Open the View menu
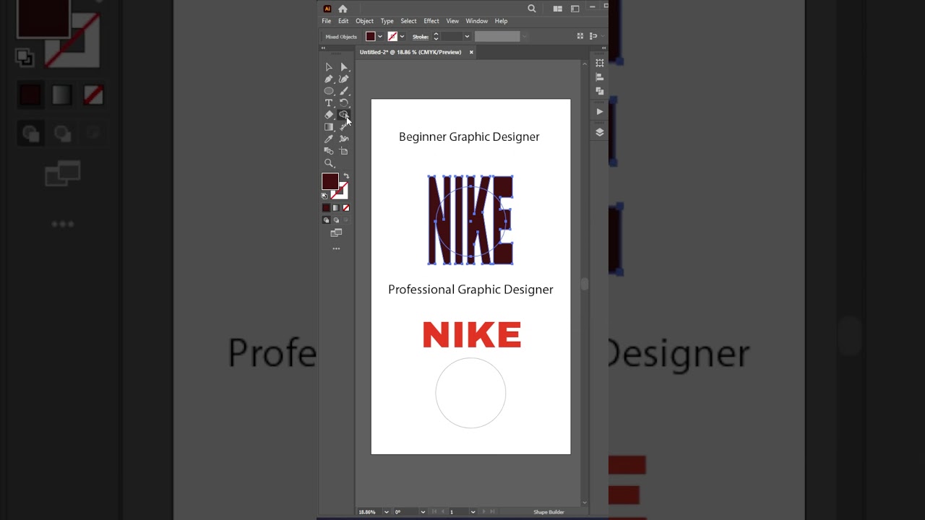925x520 pixels. 452,21
